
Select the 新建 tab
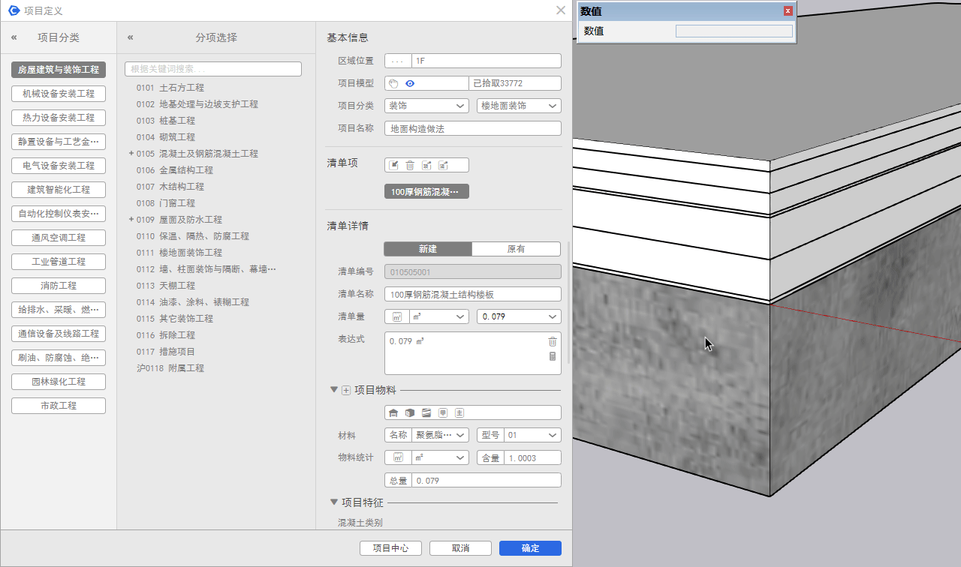[x=428, y=249]
